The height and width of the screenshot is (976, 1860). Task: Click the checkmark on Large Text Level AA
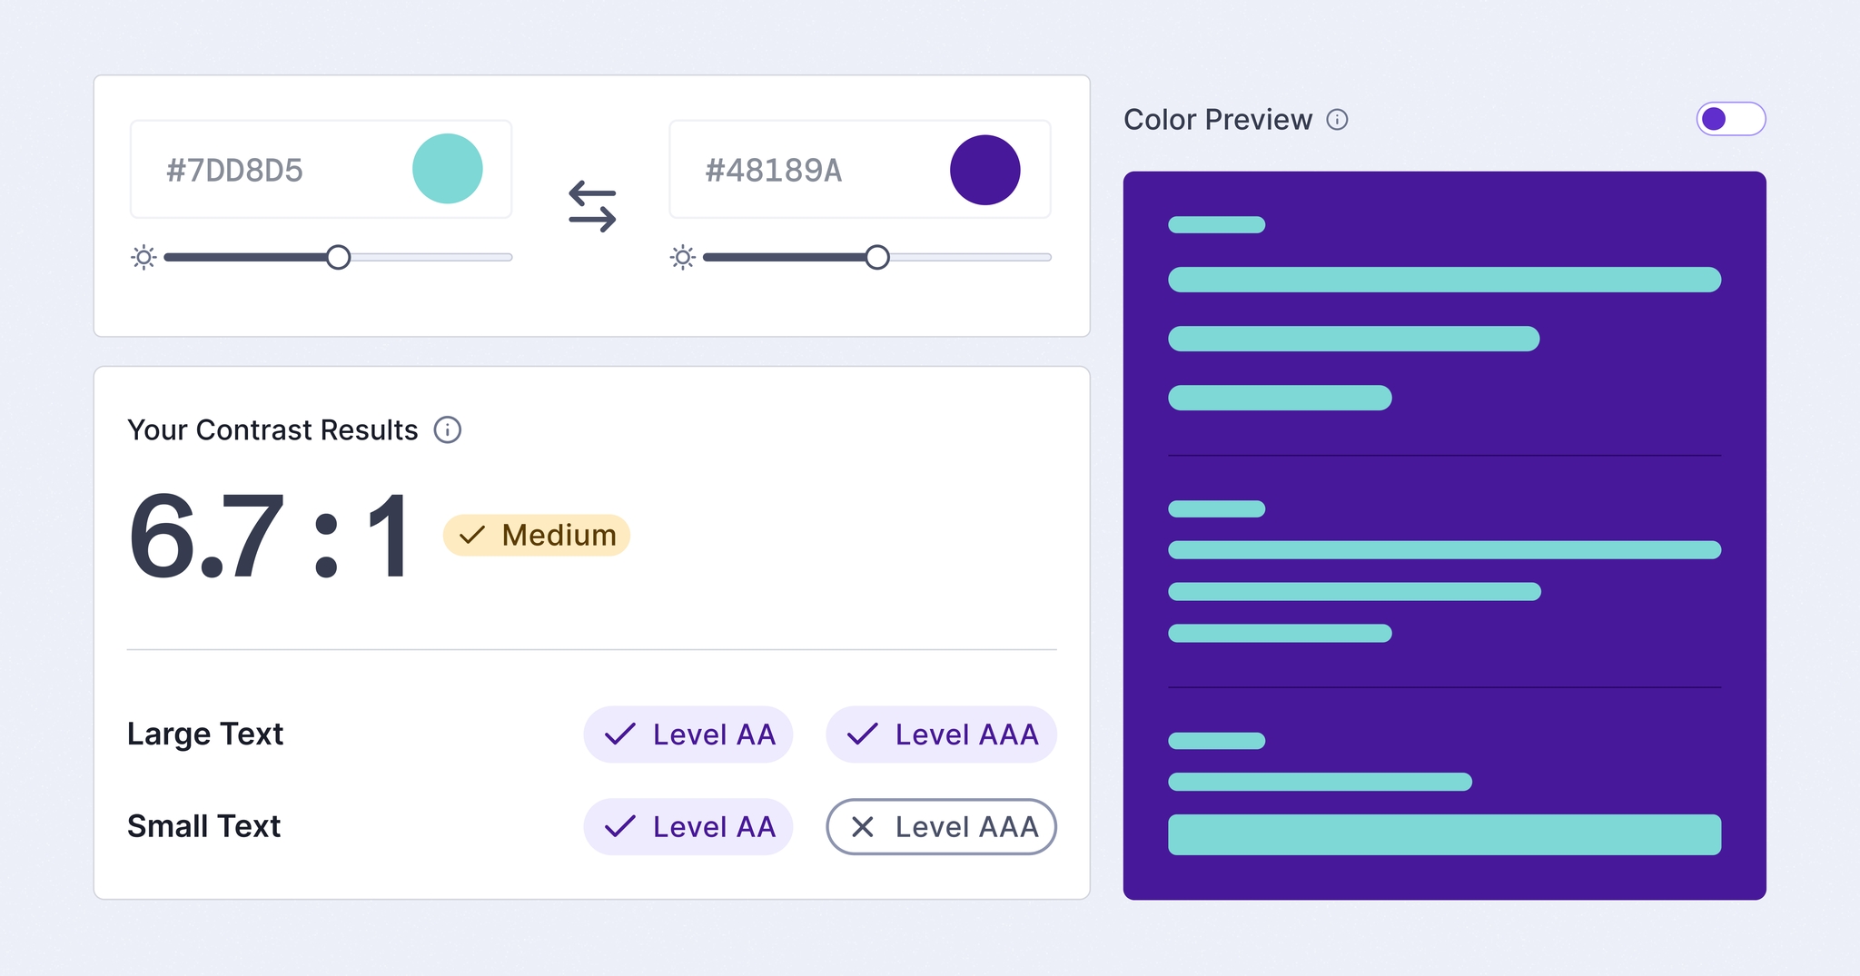point(621,734)
